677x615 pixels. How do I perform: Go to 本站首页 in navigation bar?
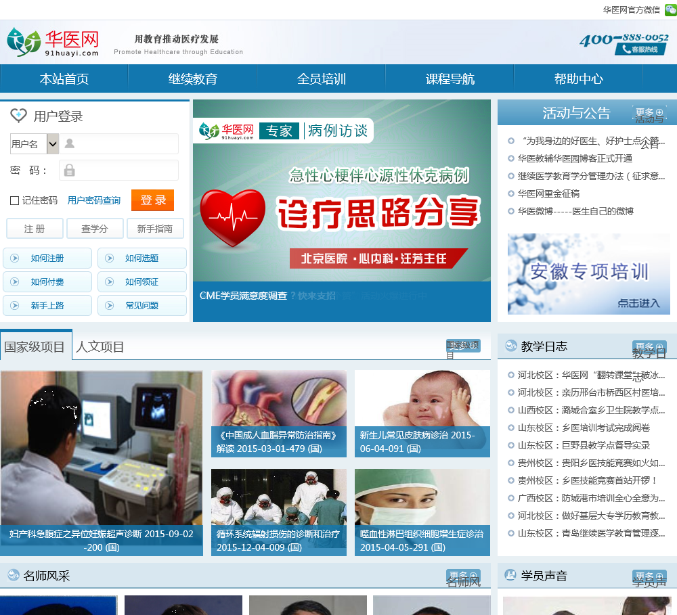click(x=64, y=78)
